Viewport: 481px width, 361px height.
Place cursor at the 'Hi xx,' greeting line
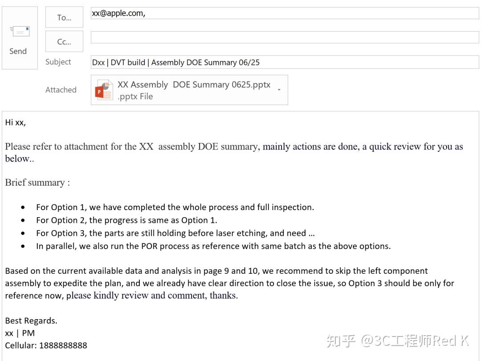(x=15, y=122)
